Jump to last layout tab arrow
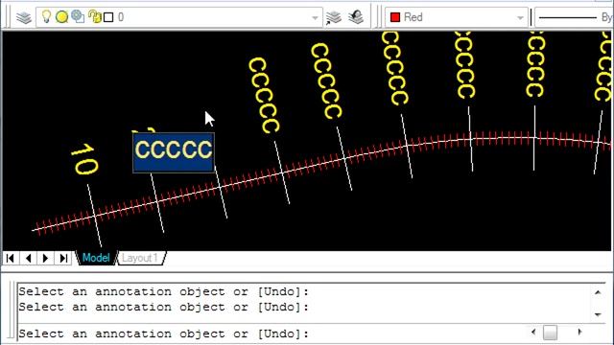The image size is (614, 345). 63,258
